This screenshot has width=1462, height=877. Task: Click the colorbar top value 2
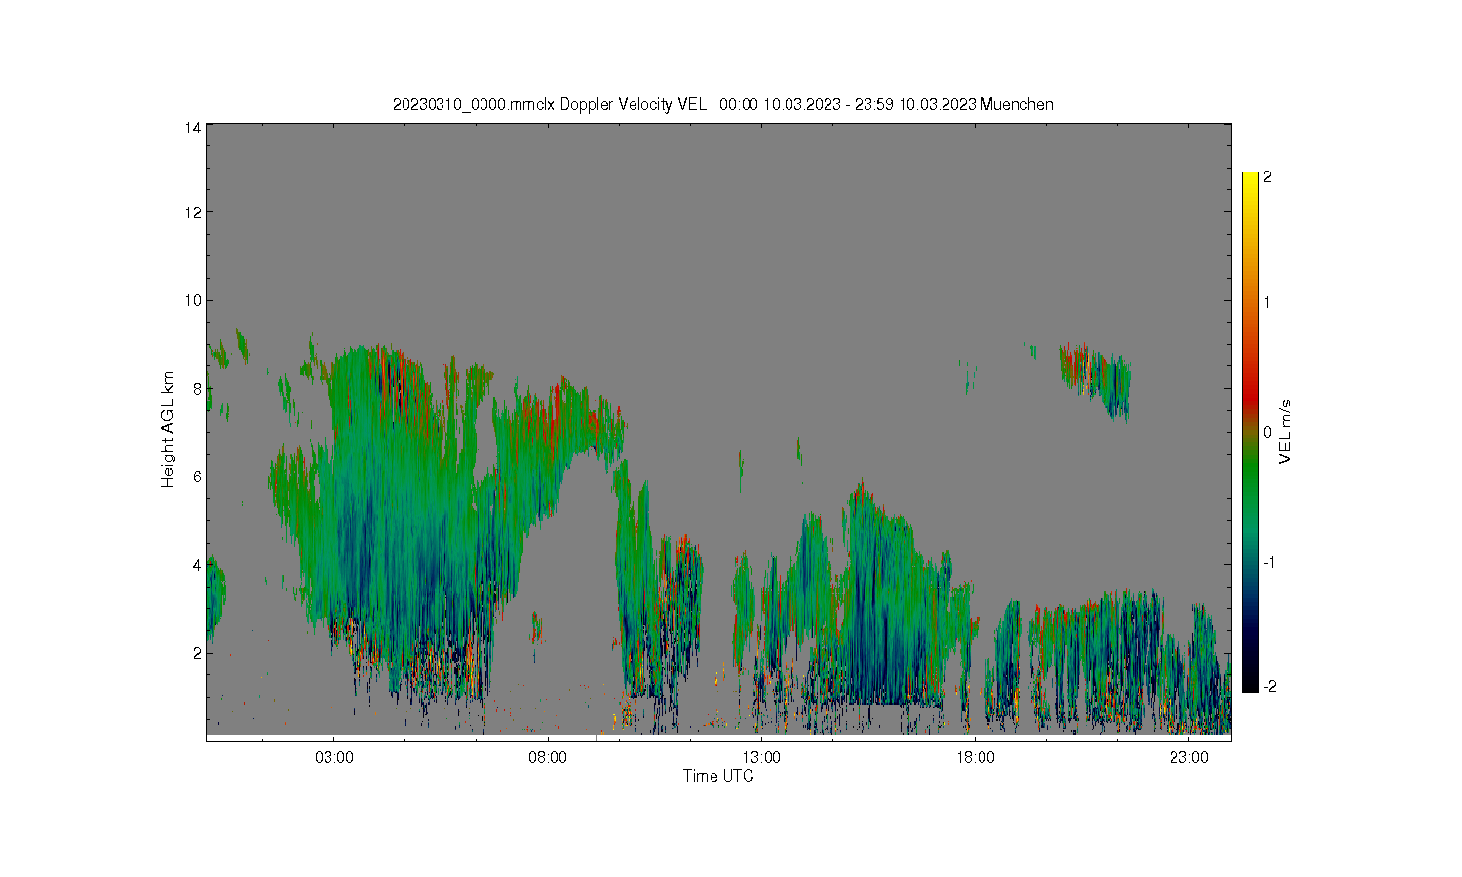point(1267,177)
